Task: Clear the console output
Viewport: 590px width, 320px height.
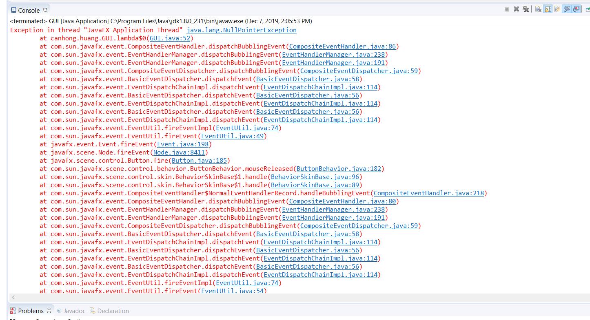Action: [538, 9]
